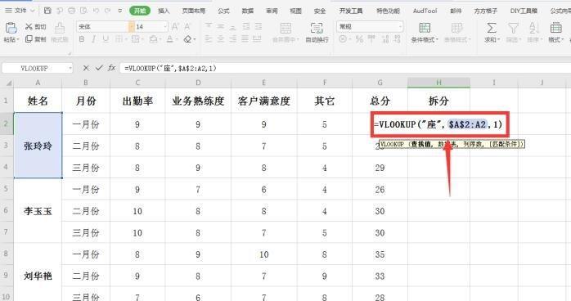
Task: Click the Copy (复制) icon
Action: tap(29, 39)
